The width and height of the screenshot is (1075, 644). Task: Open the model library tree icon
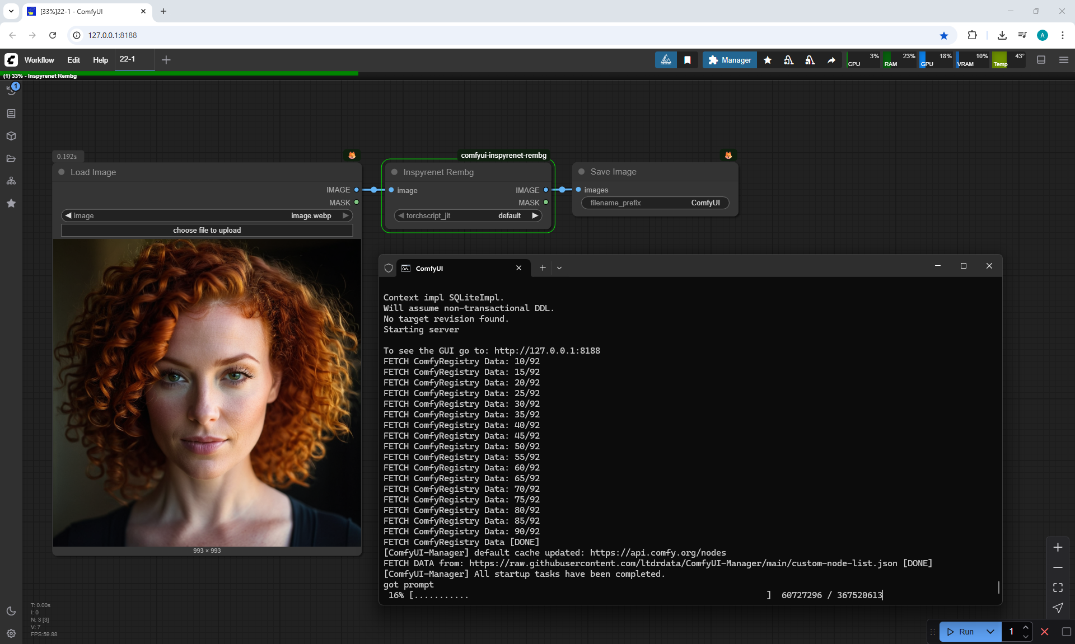11,181
